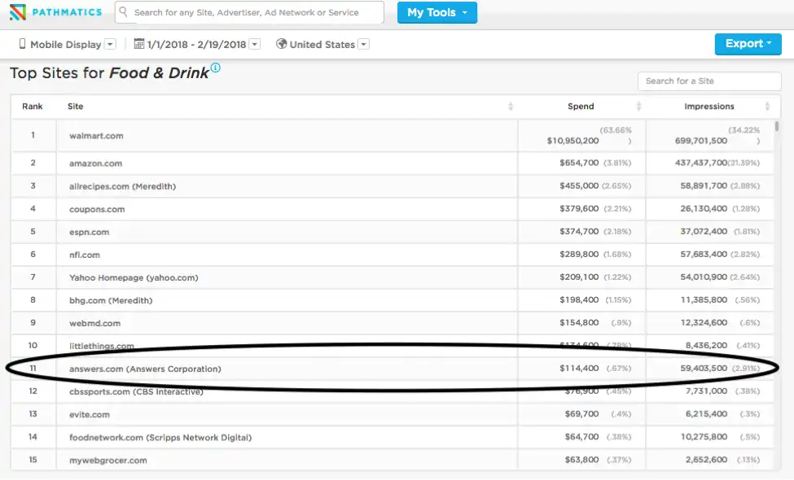Click the table vertical scrollbar thumb
The height and width of the screenshot is (480, 794).
click(x=777, y=126)
